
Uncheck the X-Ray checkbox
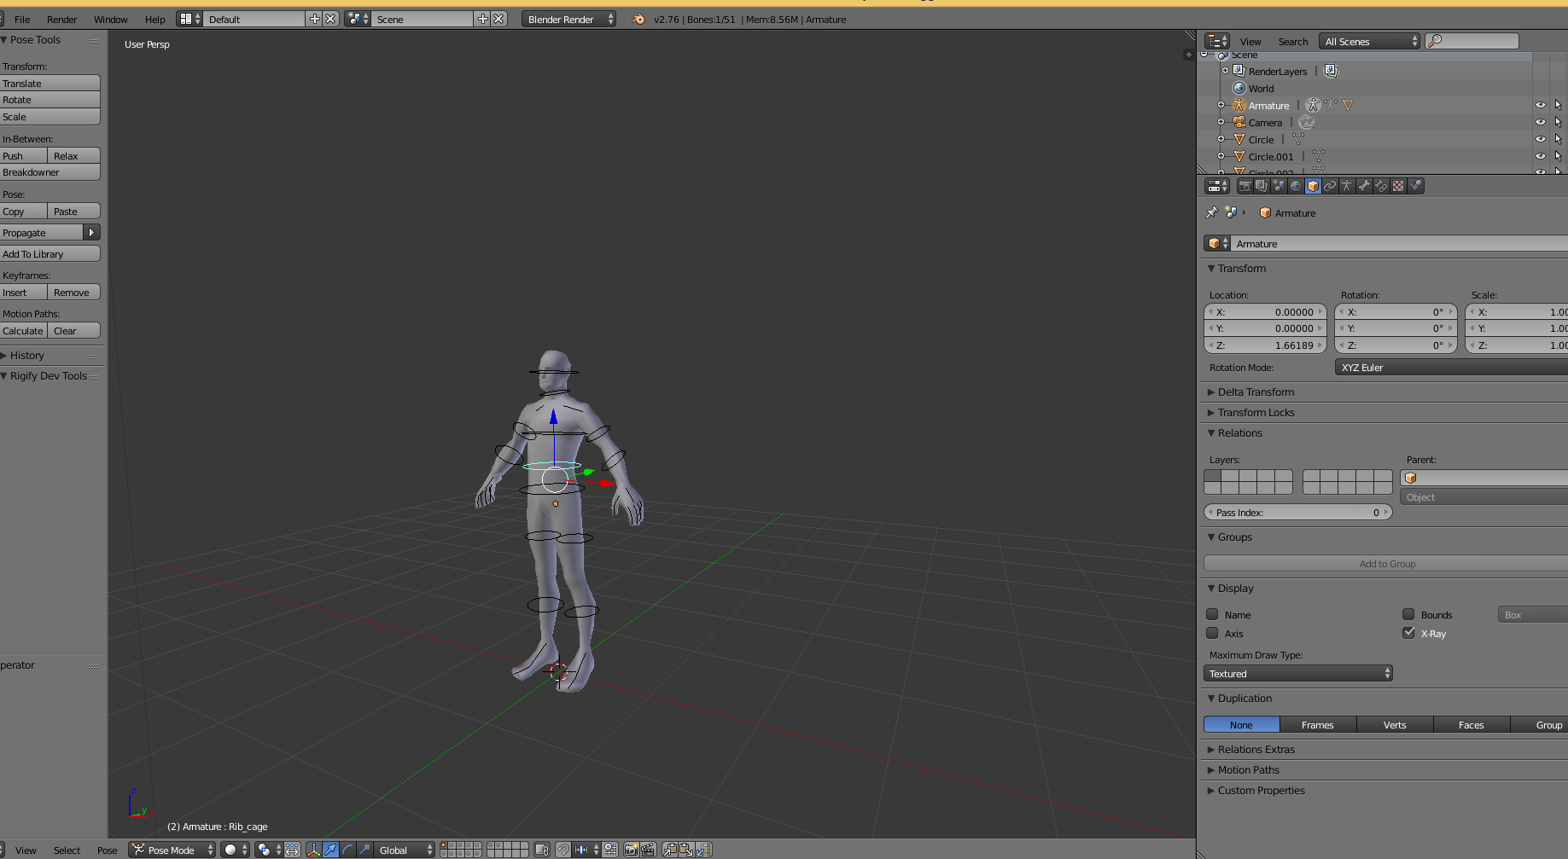point(1408,633)
